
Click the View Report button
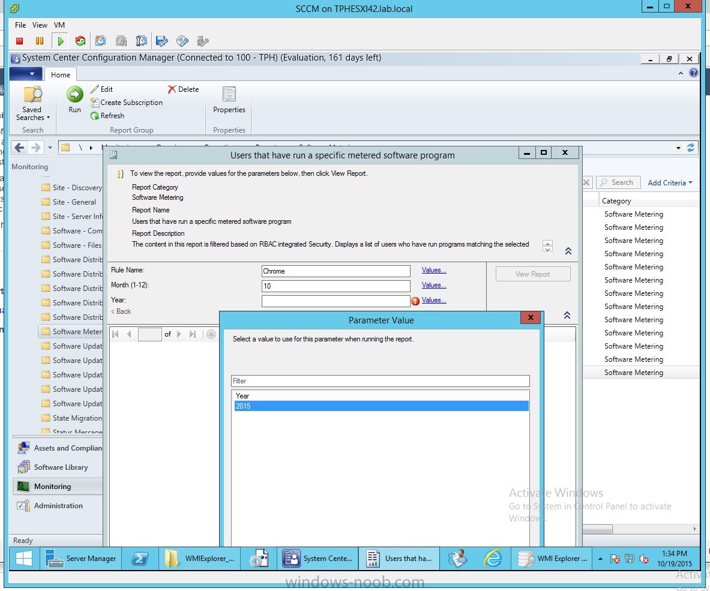tap(532, 274)
